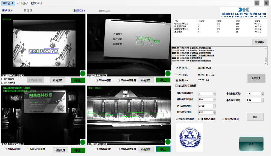Image resolution: width=271 pixels, height=156 pixels.
Task: Enable 保存NG原图 for camera 2
Action: click(97, 80)
